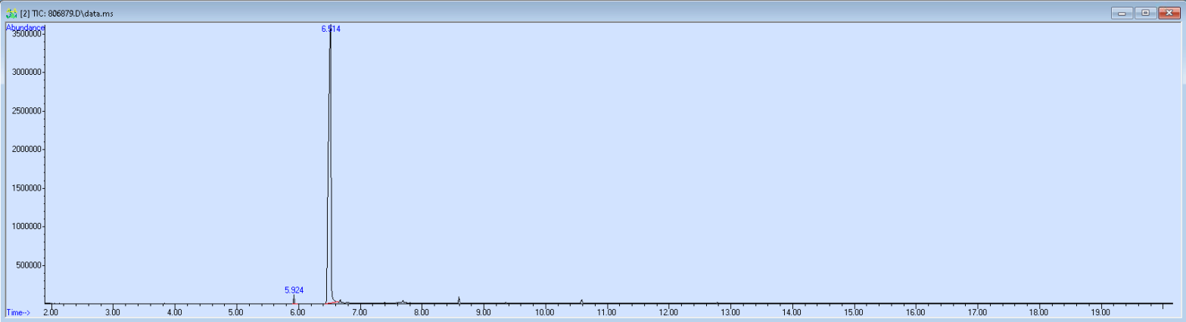
Task: Select the peak label 5.924
Action: coord(294,289)
